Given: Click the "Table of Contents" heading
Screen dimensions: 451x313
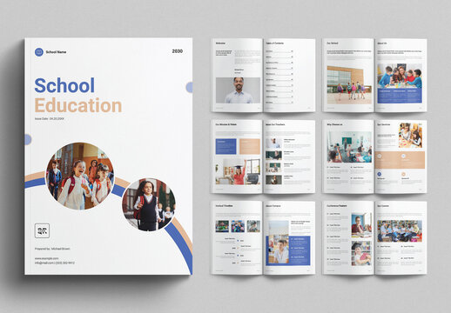Looking at the screenshot, I should pos(274,43).
